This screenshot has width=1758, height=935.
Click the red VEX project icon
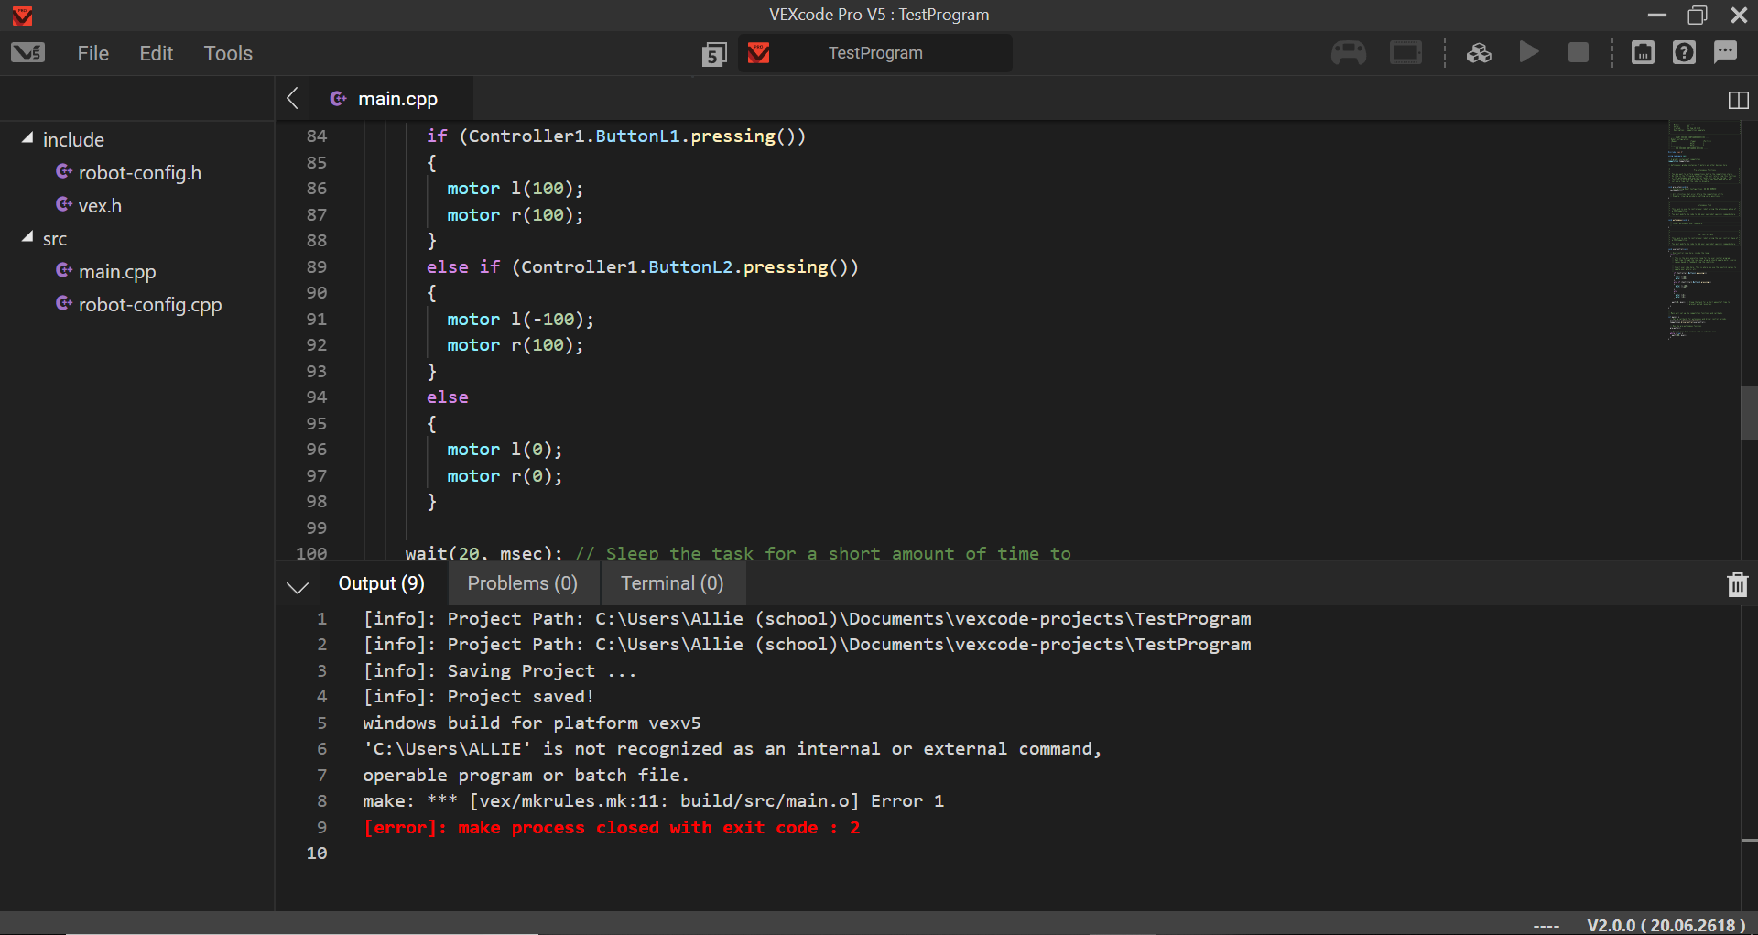pos(758,53)
